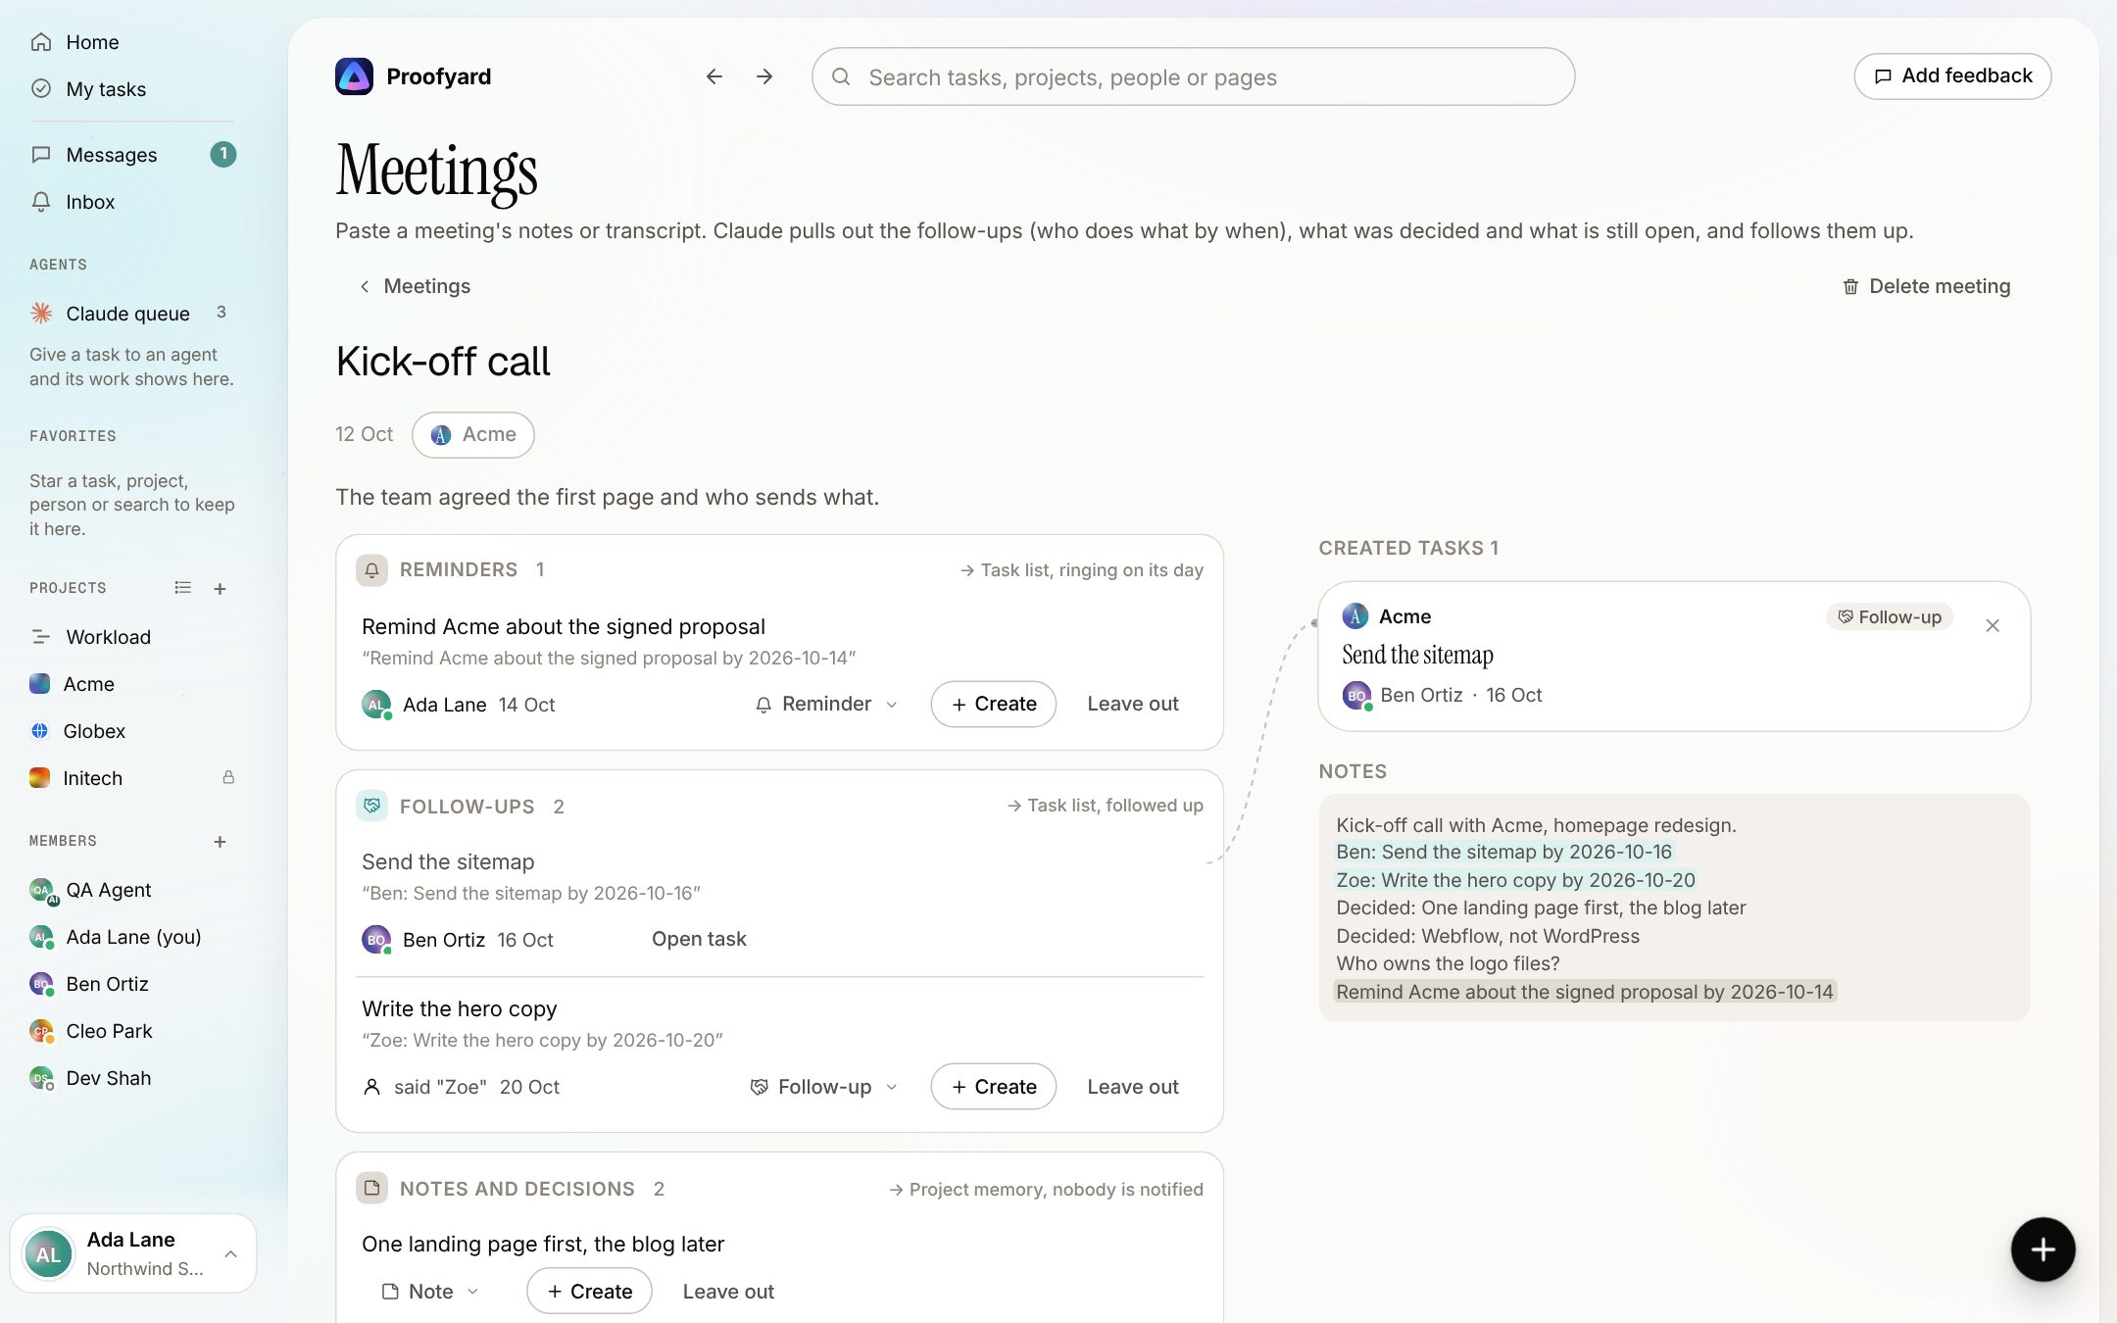This screenshot has width=2117, height=1323.
Task: Select Ben Ortiz in the members list
Action: tap(132, 984)
